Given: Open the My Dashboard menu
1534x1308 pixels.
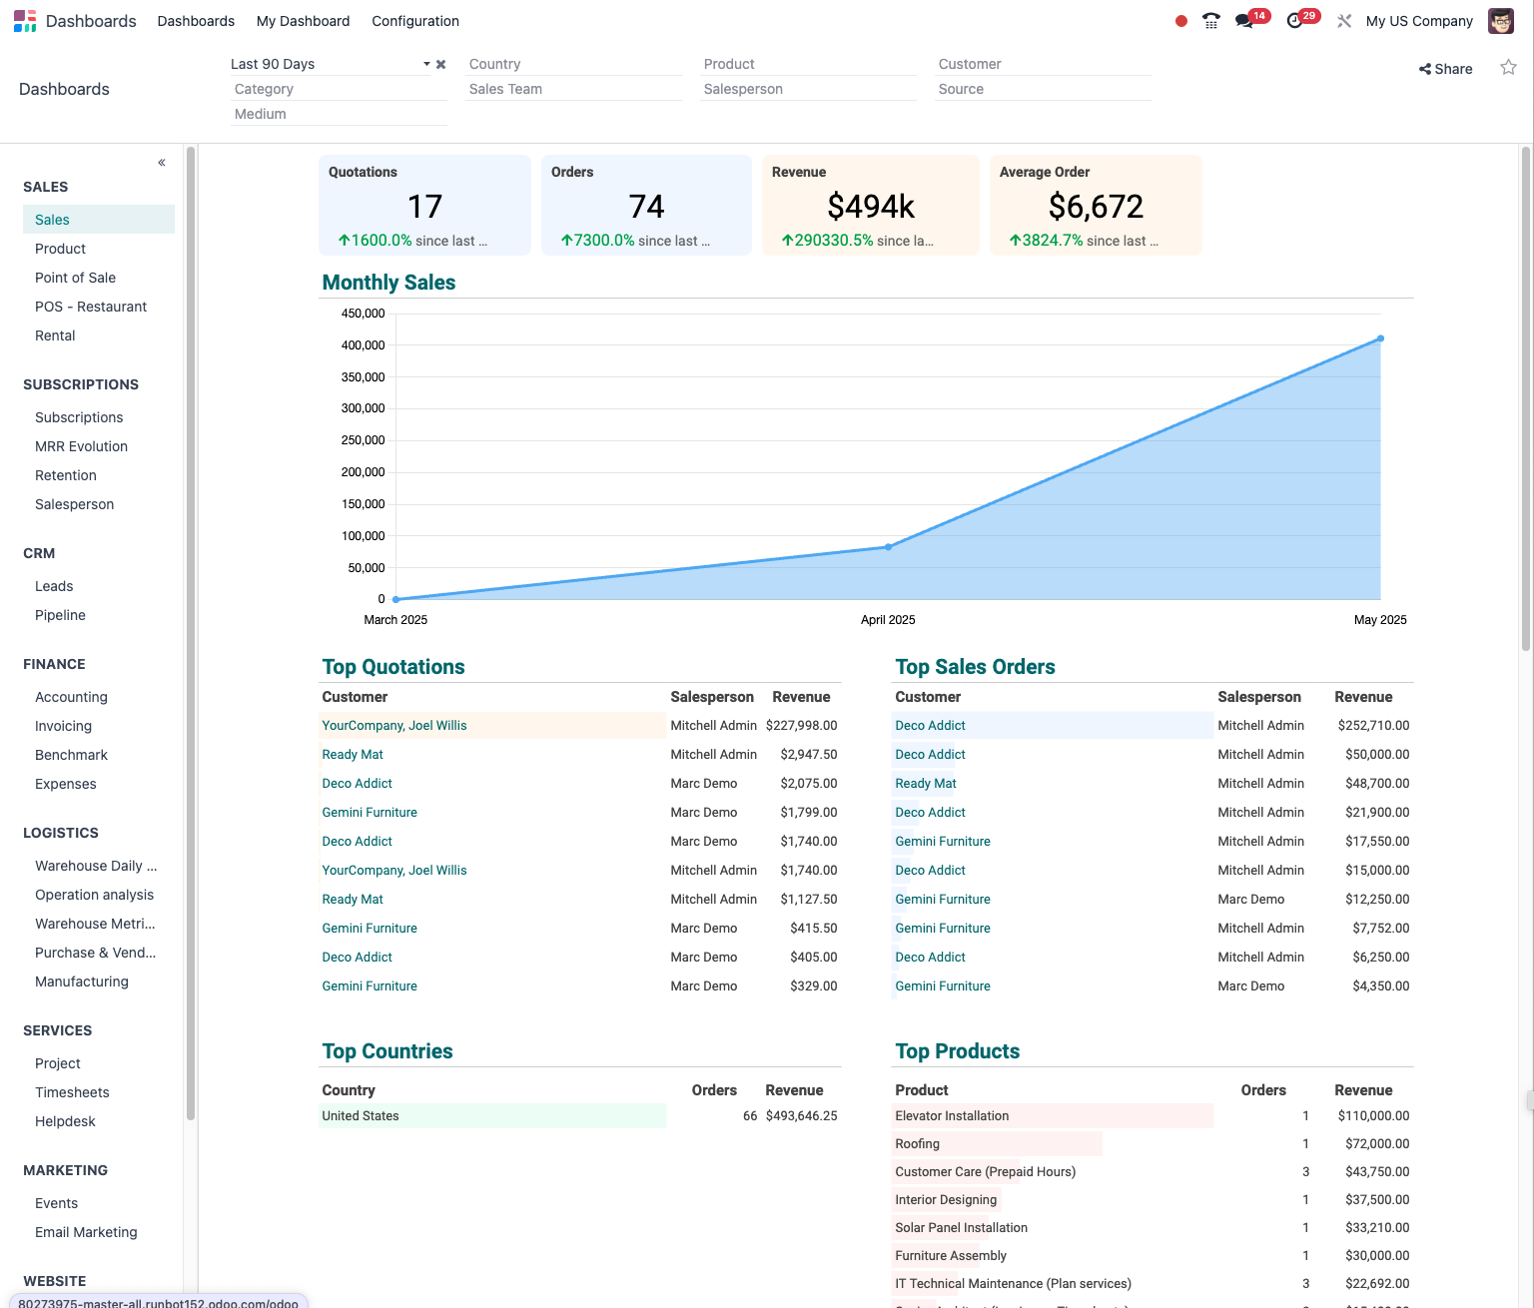Looking at the screenshot, I should coord(303,21).
